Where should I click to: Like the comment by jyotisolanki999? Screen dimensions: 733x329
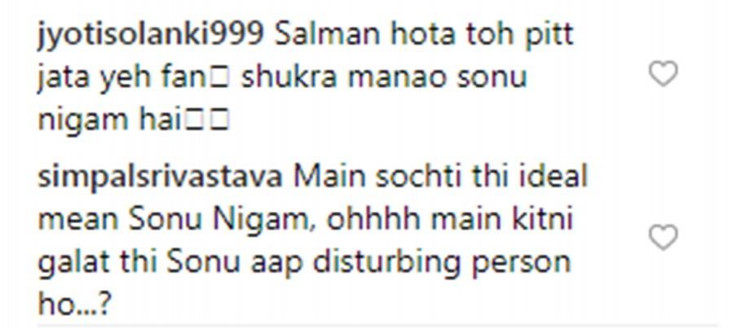[x=664, y=74]
